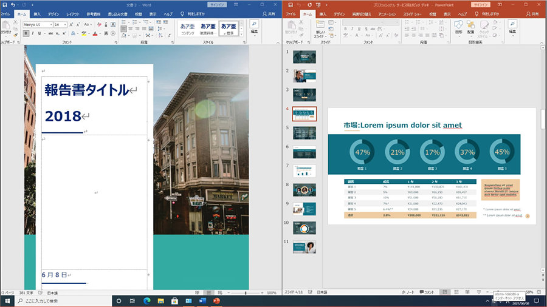Click Sign in button in Word title bar

point(217,5)
